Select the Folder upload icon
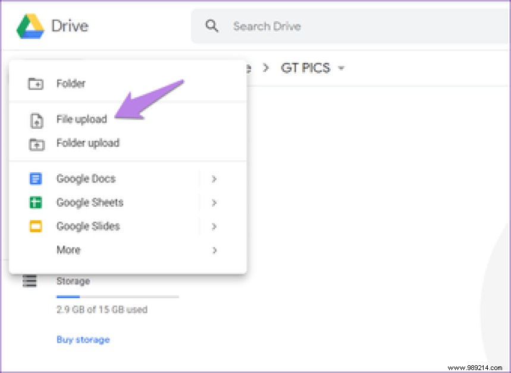Viewport: 511px width, 373px height. click(37, 143)
